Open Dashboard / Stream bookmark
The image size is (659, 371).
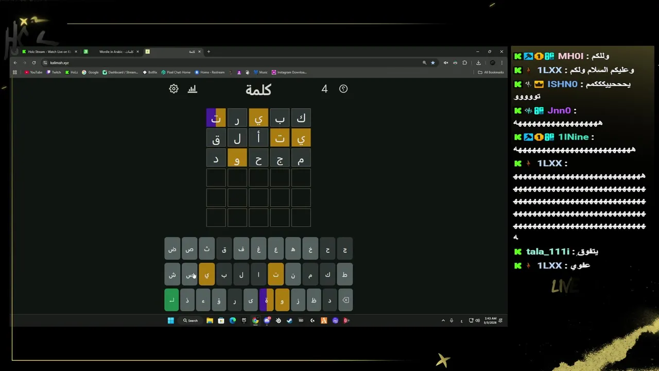(120, 72)
